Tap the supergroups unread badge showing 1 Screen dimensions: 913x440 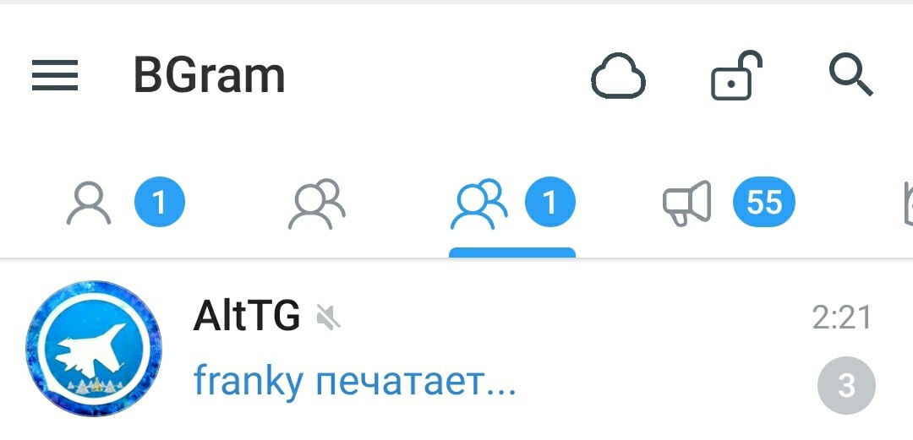(x=549, y=203)
